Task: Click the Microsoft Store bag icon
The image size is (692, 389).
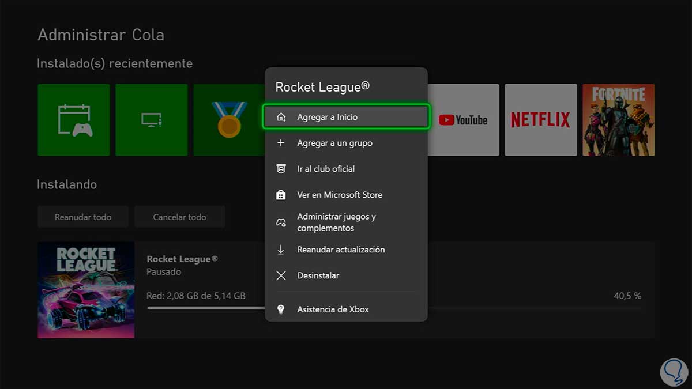Action: coord(281,195)
